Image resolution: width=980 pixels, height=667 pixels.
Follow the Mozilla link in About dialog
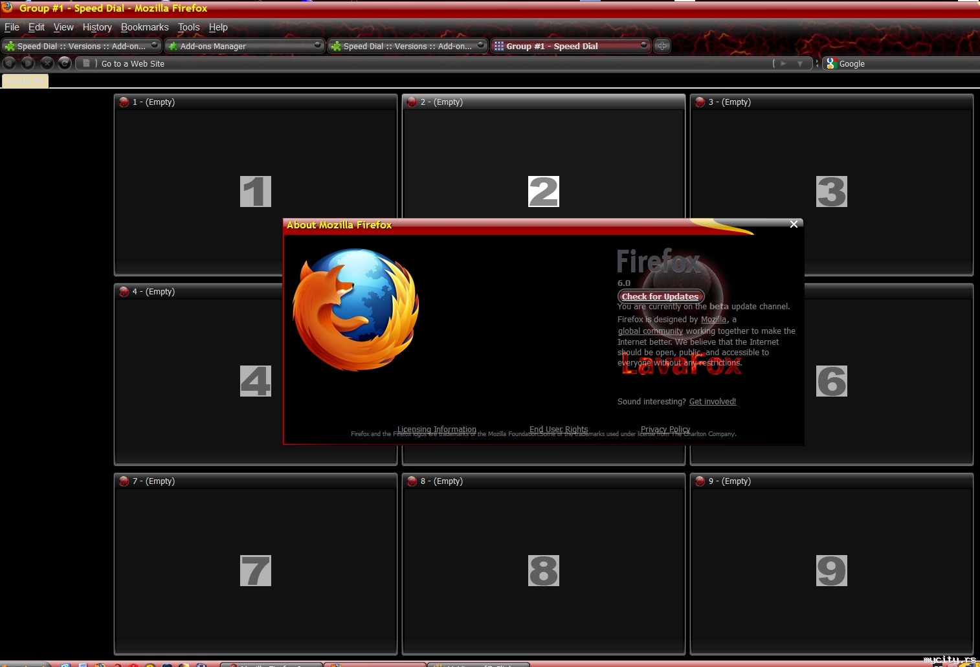[713, 320]
